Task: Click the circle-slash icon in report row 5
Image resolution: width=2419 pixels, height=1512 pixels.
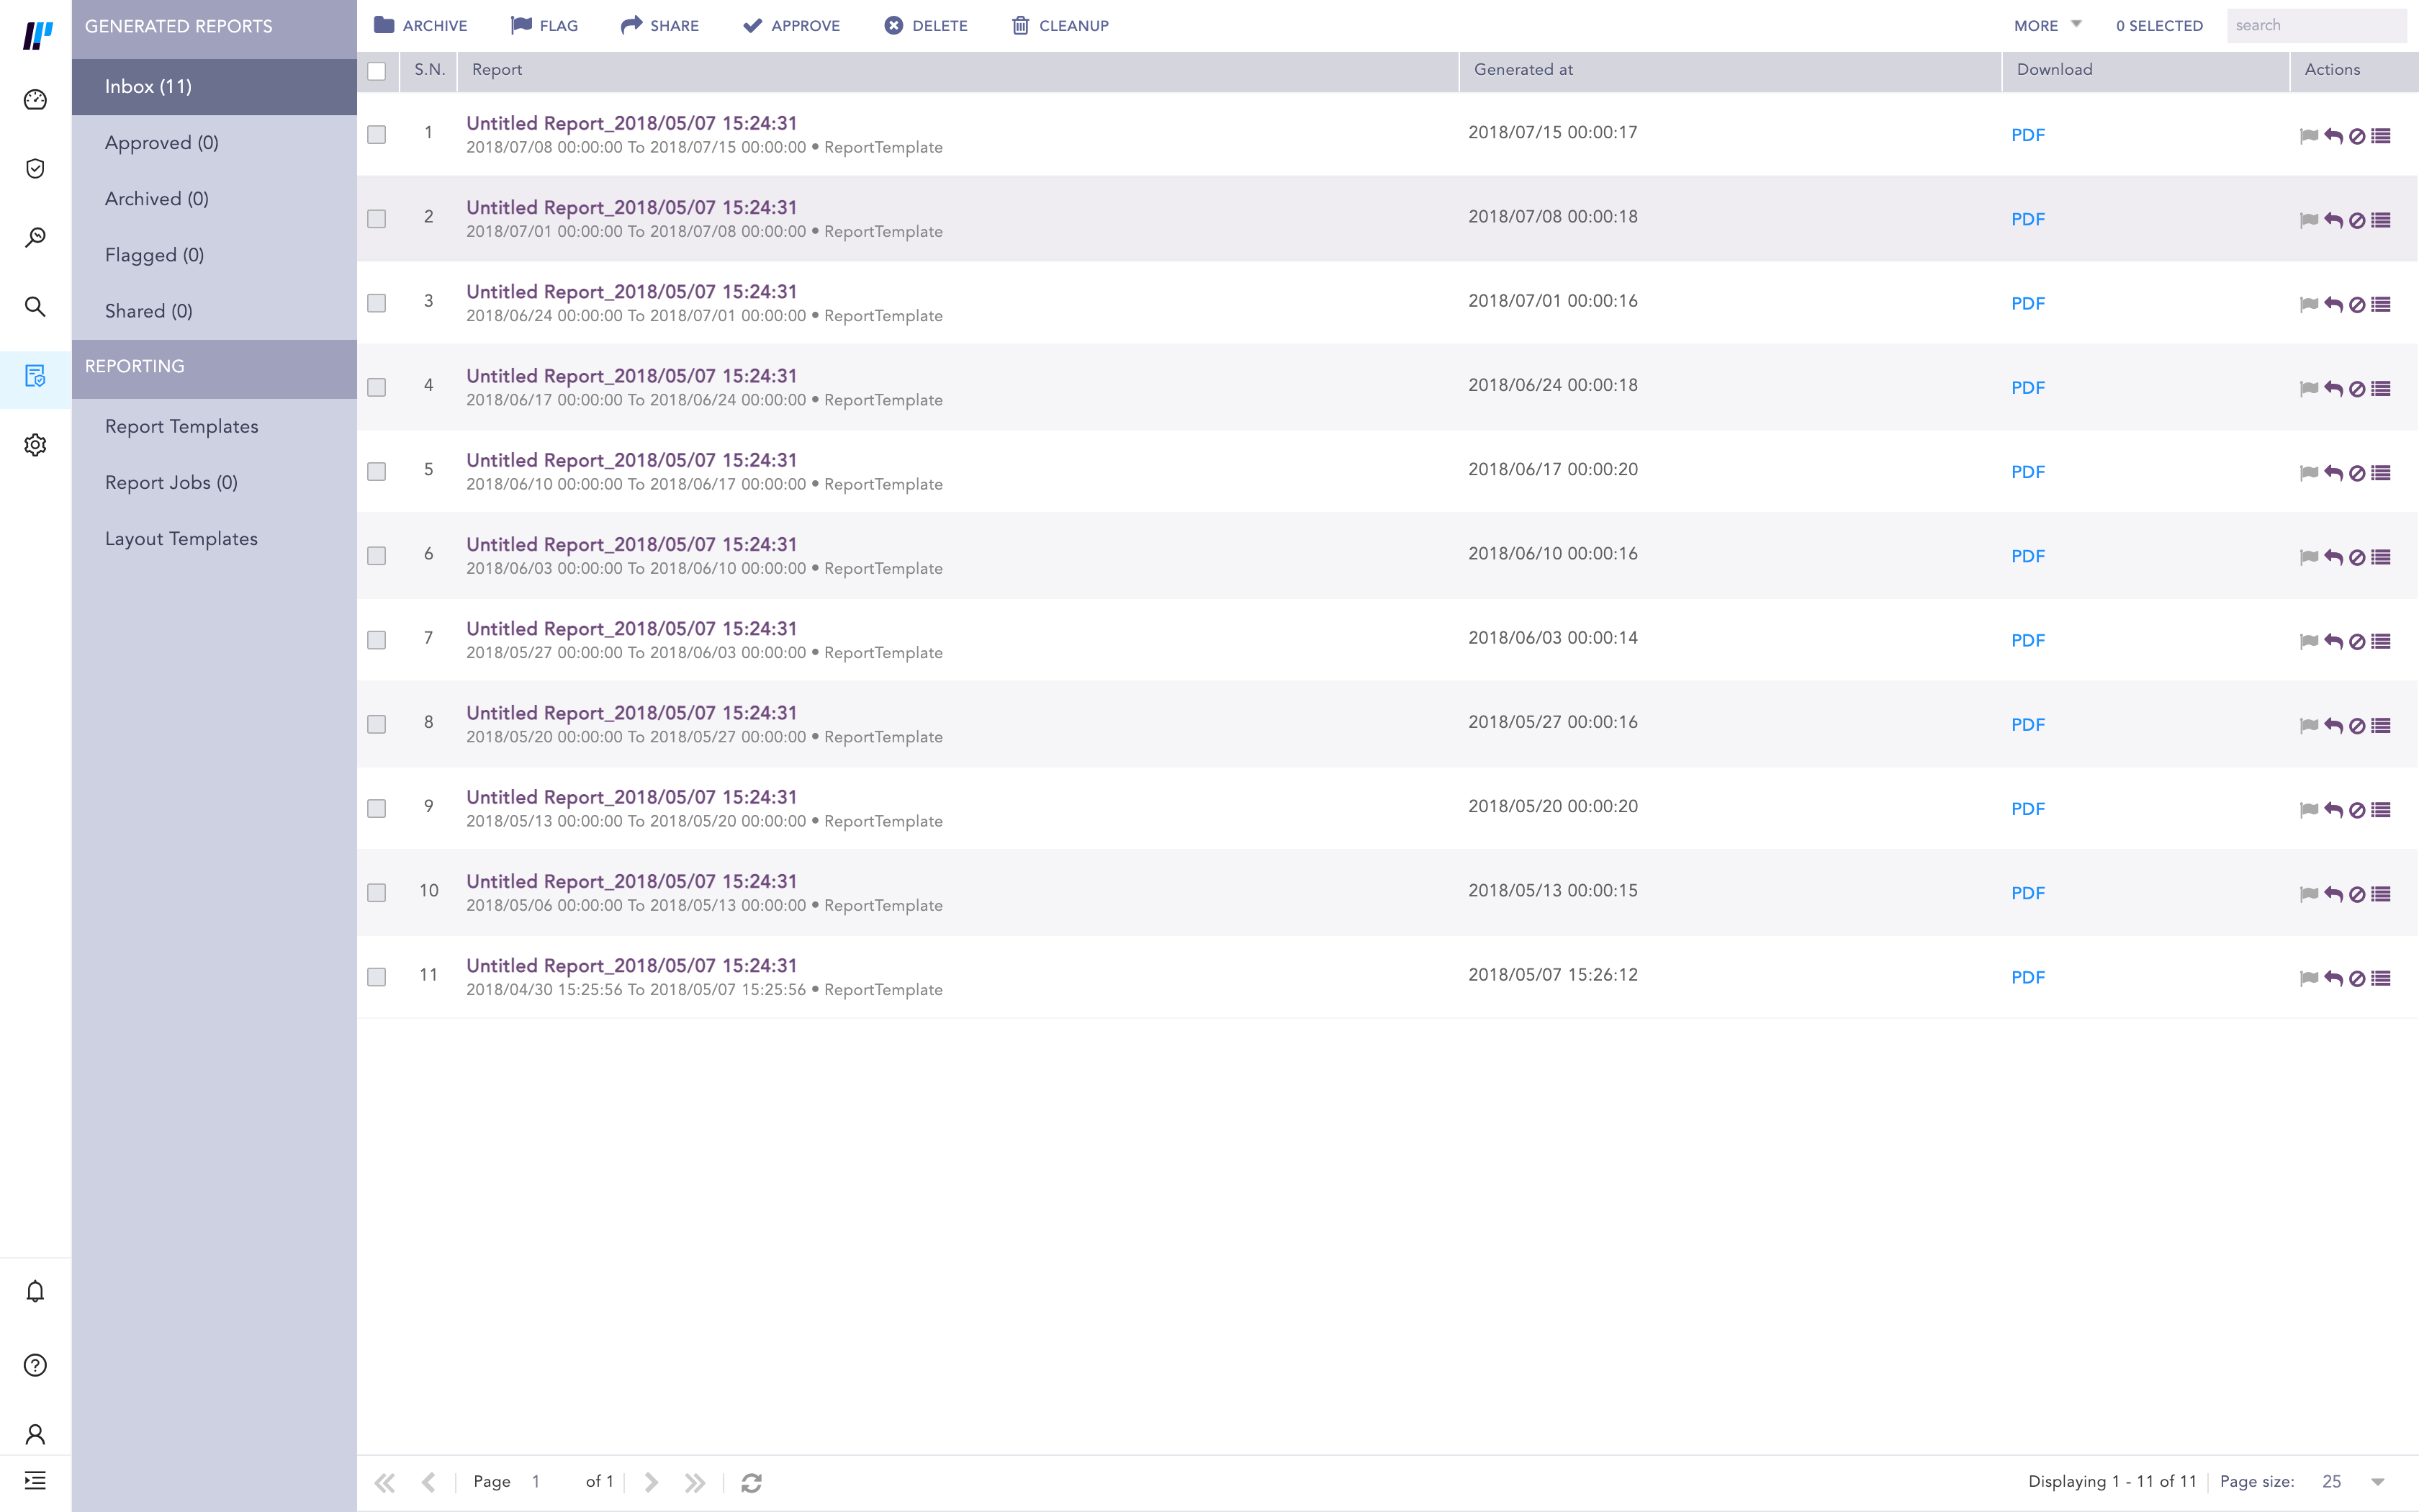Action: (2357, 473)
